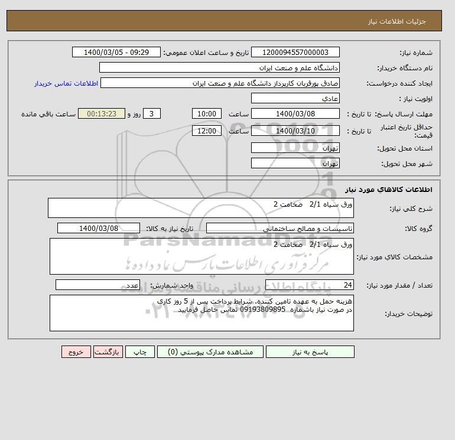Click the countdown timer 00:13:23
Screen dimensions: 455x440
click(x=102, y=114)
